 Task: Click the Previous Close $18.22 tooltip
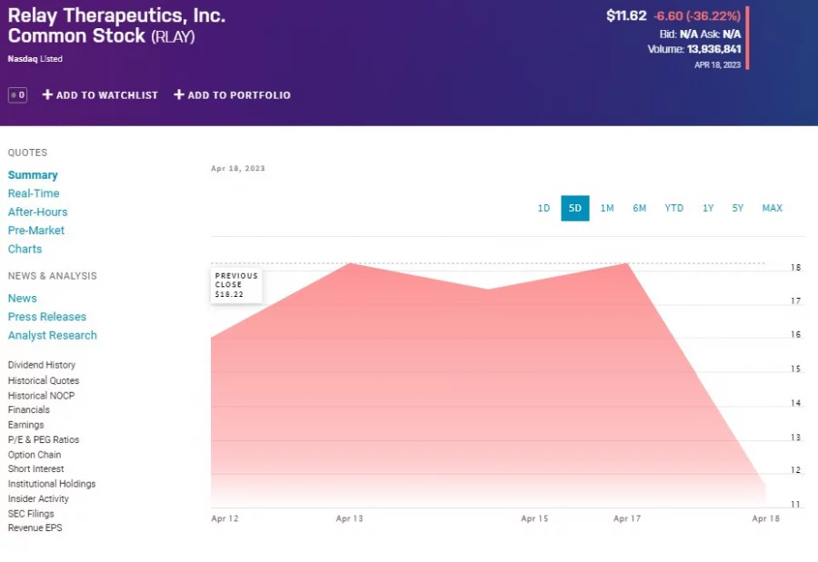235,284
